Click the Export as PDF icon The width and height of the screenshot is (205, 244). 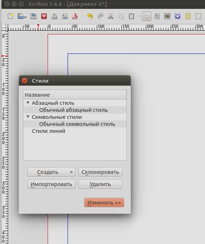click(x=75, y=16)
